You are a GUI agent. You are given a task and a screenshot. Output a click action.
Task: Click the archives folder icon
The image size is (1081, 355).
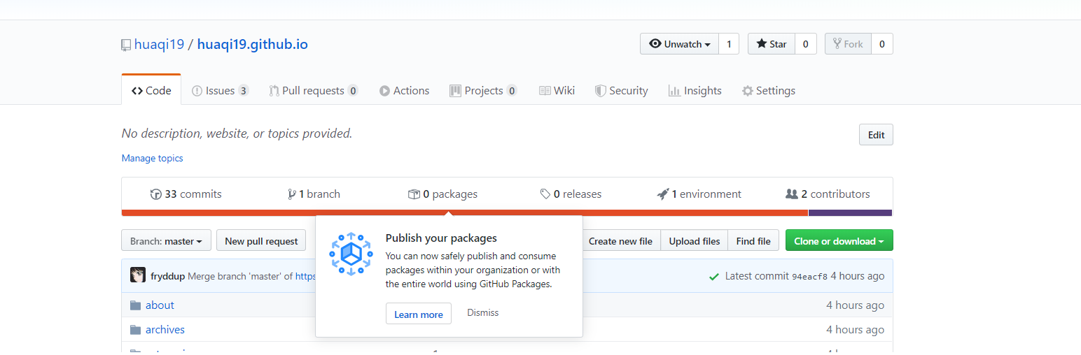click(135, 330)
